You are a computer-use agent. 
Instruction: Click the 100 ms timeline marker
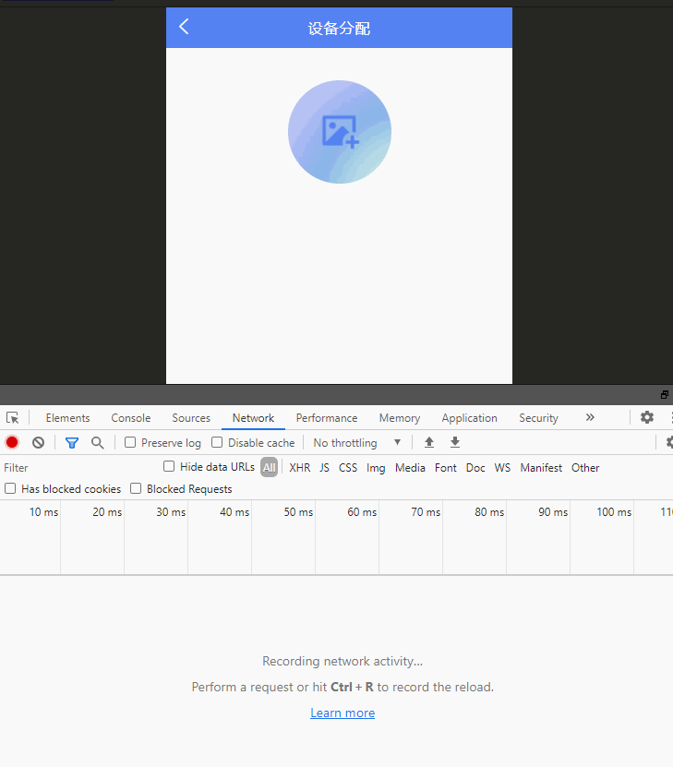[x=614, y=512]
